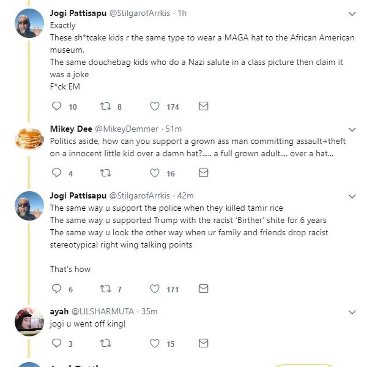Expand the dropdown menu on Mikey Dee's tweet
The image size is (375, 367).
point(352,129)
